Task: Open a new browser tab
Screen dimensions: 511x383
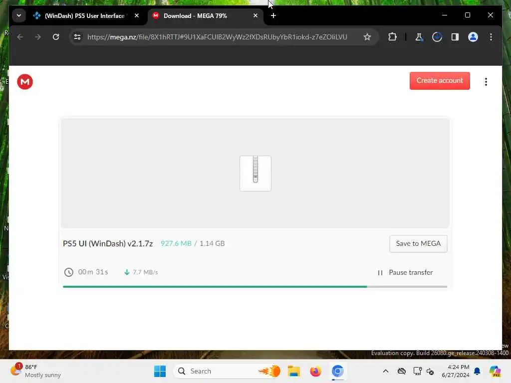Action: point(273,15)
